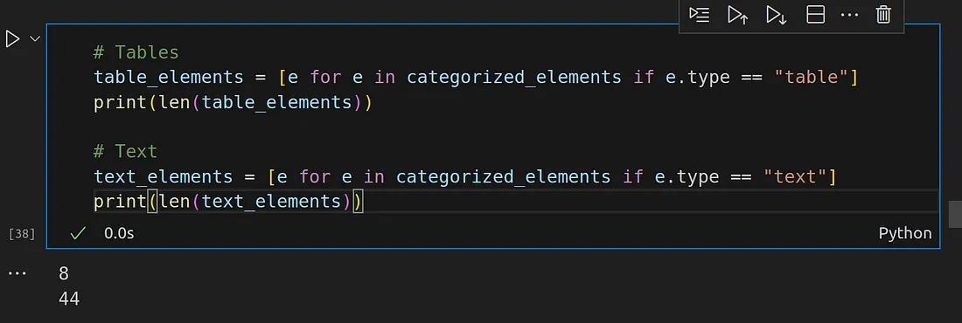Click the execution count [38] label
Image resolution: width=962 pixels, height=323 pixels.
[x=22, y=233]
